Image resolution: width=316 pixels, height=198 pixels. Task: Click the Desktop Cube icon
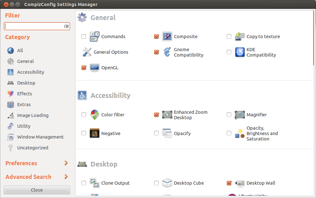[x=167, y=183]
